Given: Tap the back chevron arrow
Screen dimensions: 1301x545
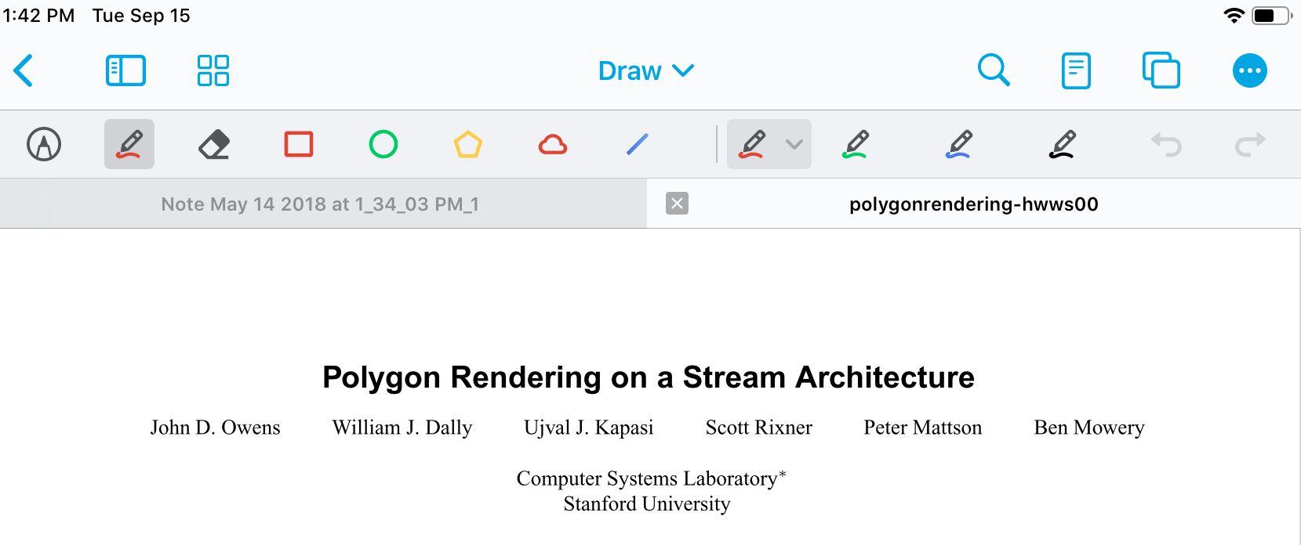Looking at the screenshot, I should click(x=24, y=70).
